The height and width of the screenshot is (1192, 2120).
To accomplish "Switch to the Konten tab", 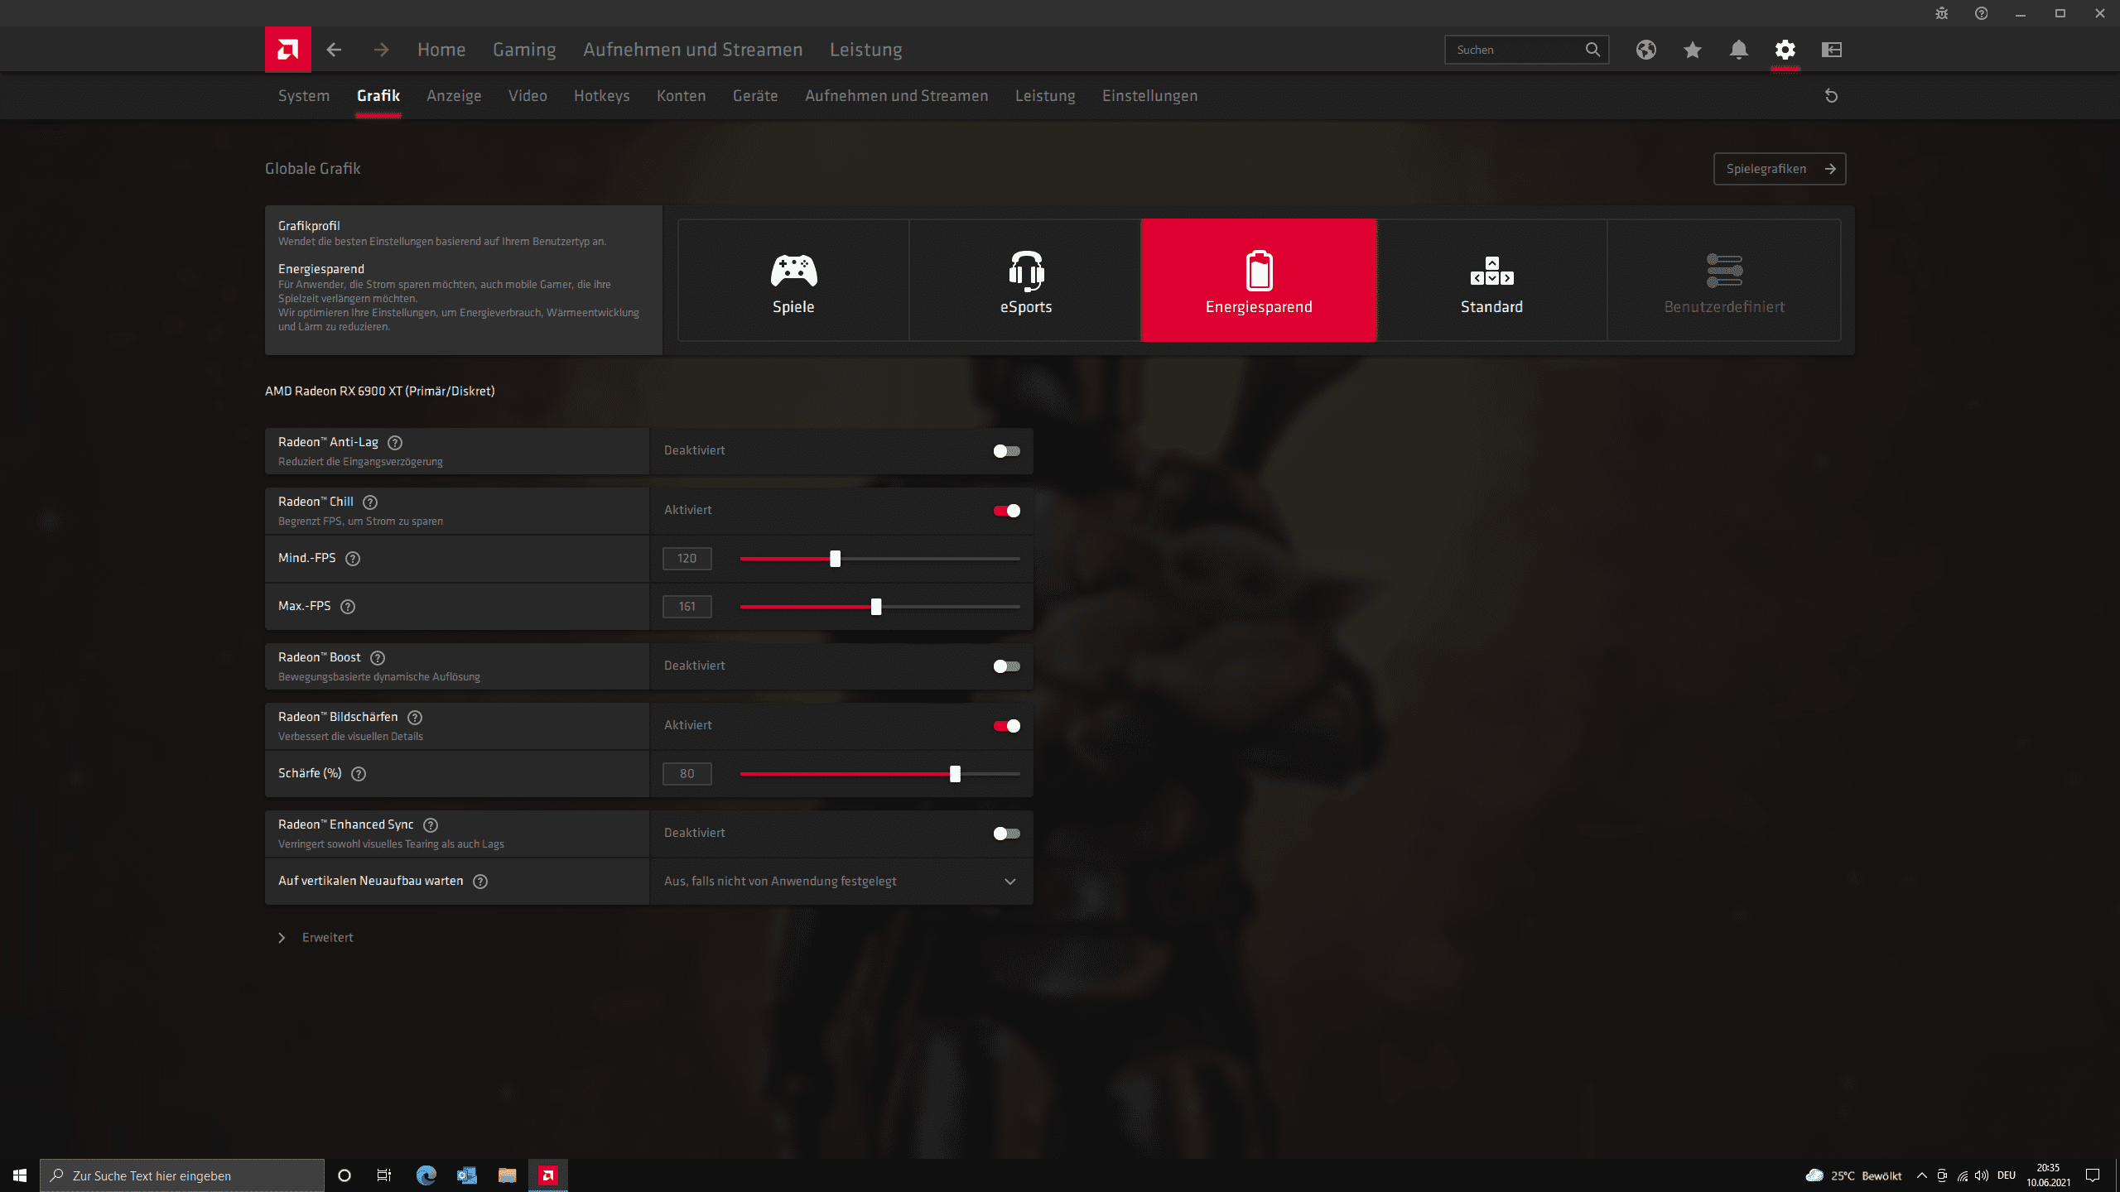I will click(x=682, y=96).
